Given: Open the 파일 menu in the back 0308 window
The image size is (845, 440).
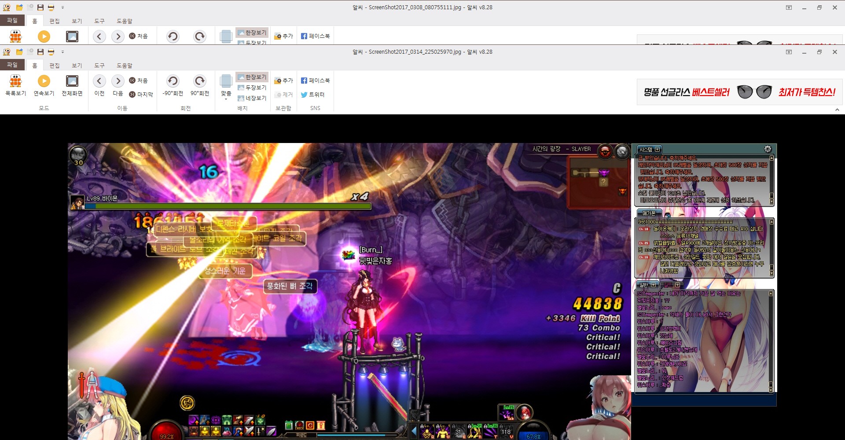Looking at the screenshot, I should click(12, 20).
